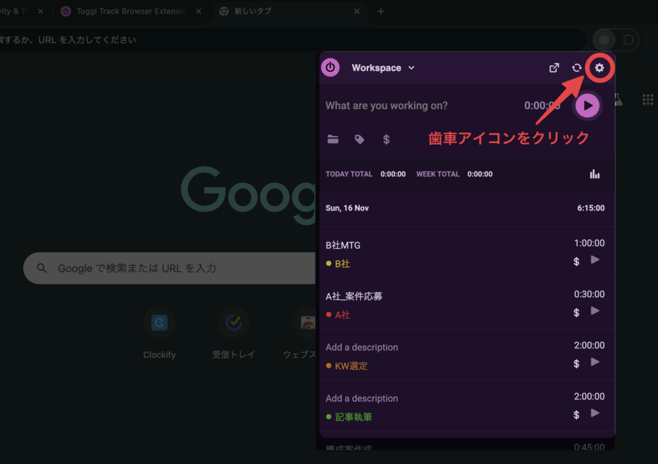The image size is (658, 464).
Task: Resume the KW選定 entry play arrow
Action: pos(595,363)
